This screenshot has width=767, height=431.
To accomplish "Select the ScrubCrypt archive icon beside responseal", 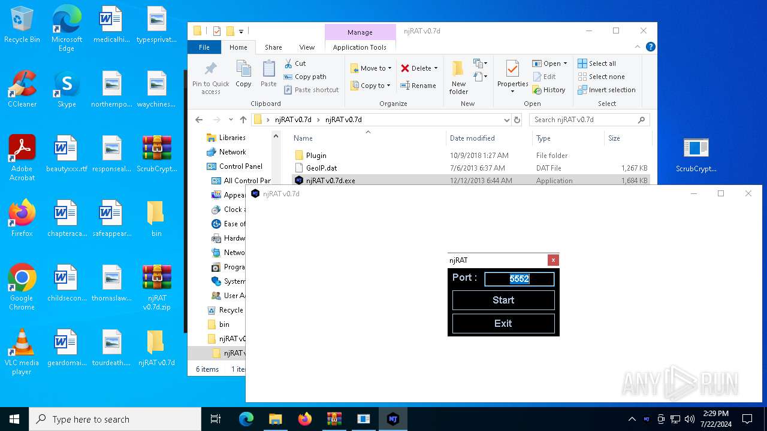I will tap(157, 154).
